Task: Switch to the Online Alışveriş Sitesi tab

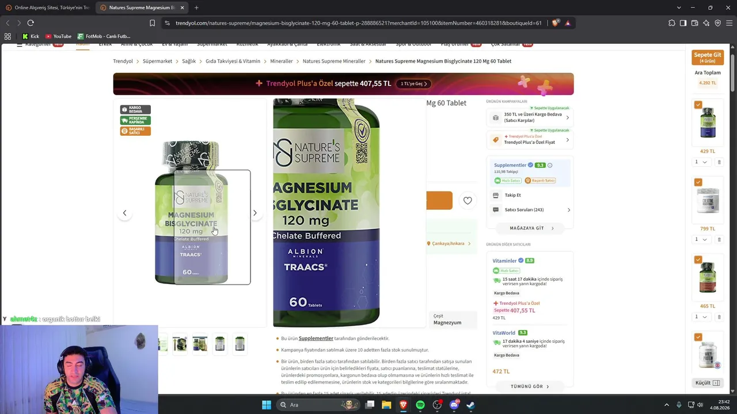Action: click(47, 7)
